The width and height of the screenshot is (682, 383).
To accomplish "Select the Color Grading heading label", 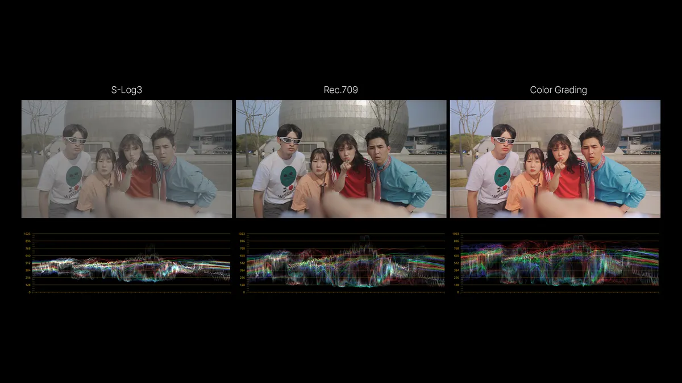I will click(558, 90).
